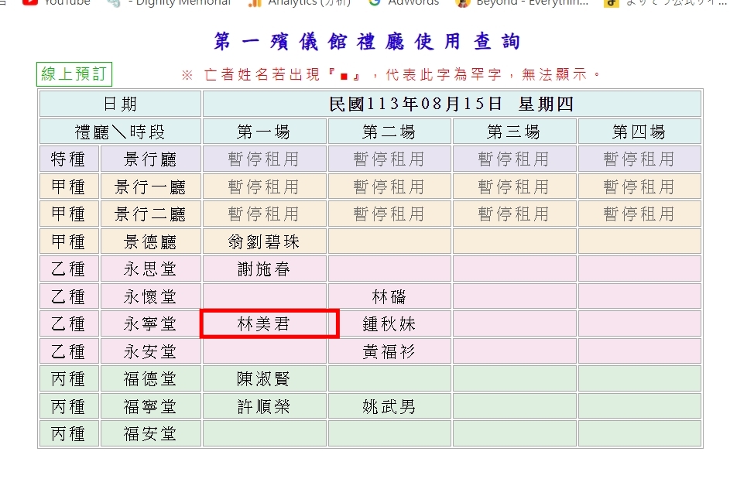
Task: Select 林碻 in the 永懷堂 row
Action: tap(389, 297)
